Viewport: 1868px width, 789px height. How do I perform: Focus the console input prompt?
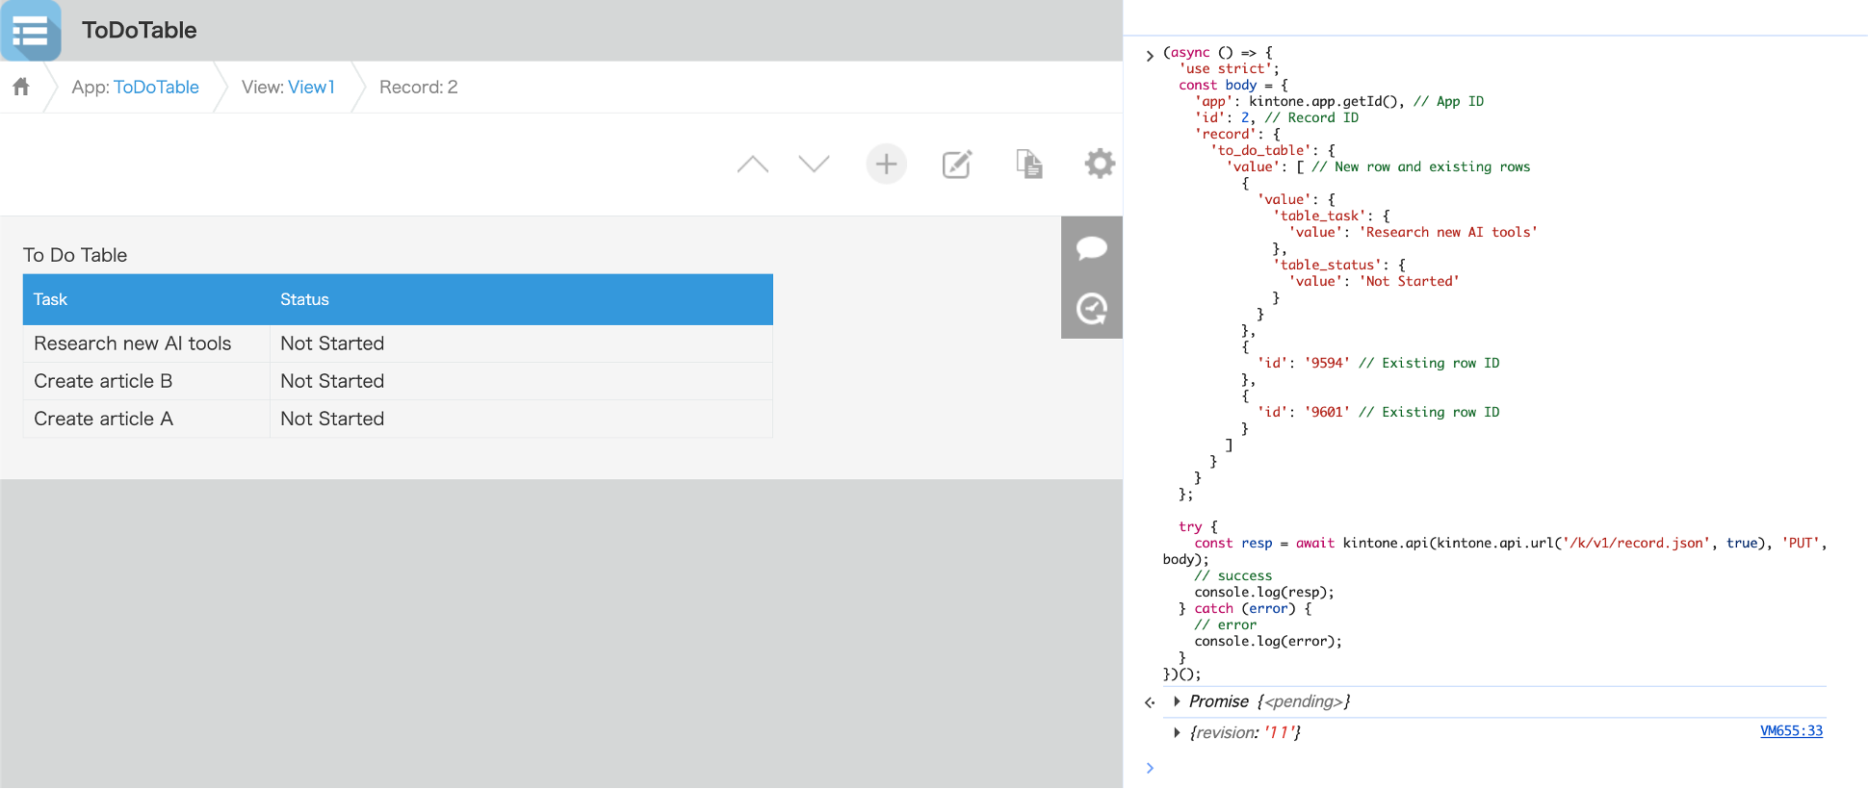(x=1492, y=768)
